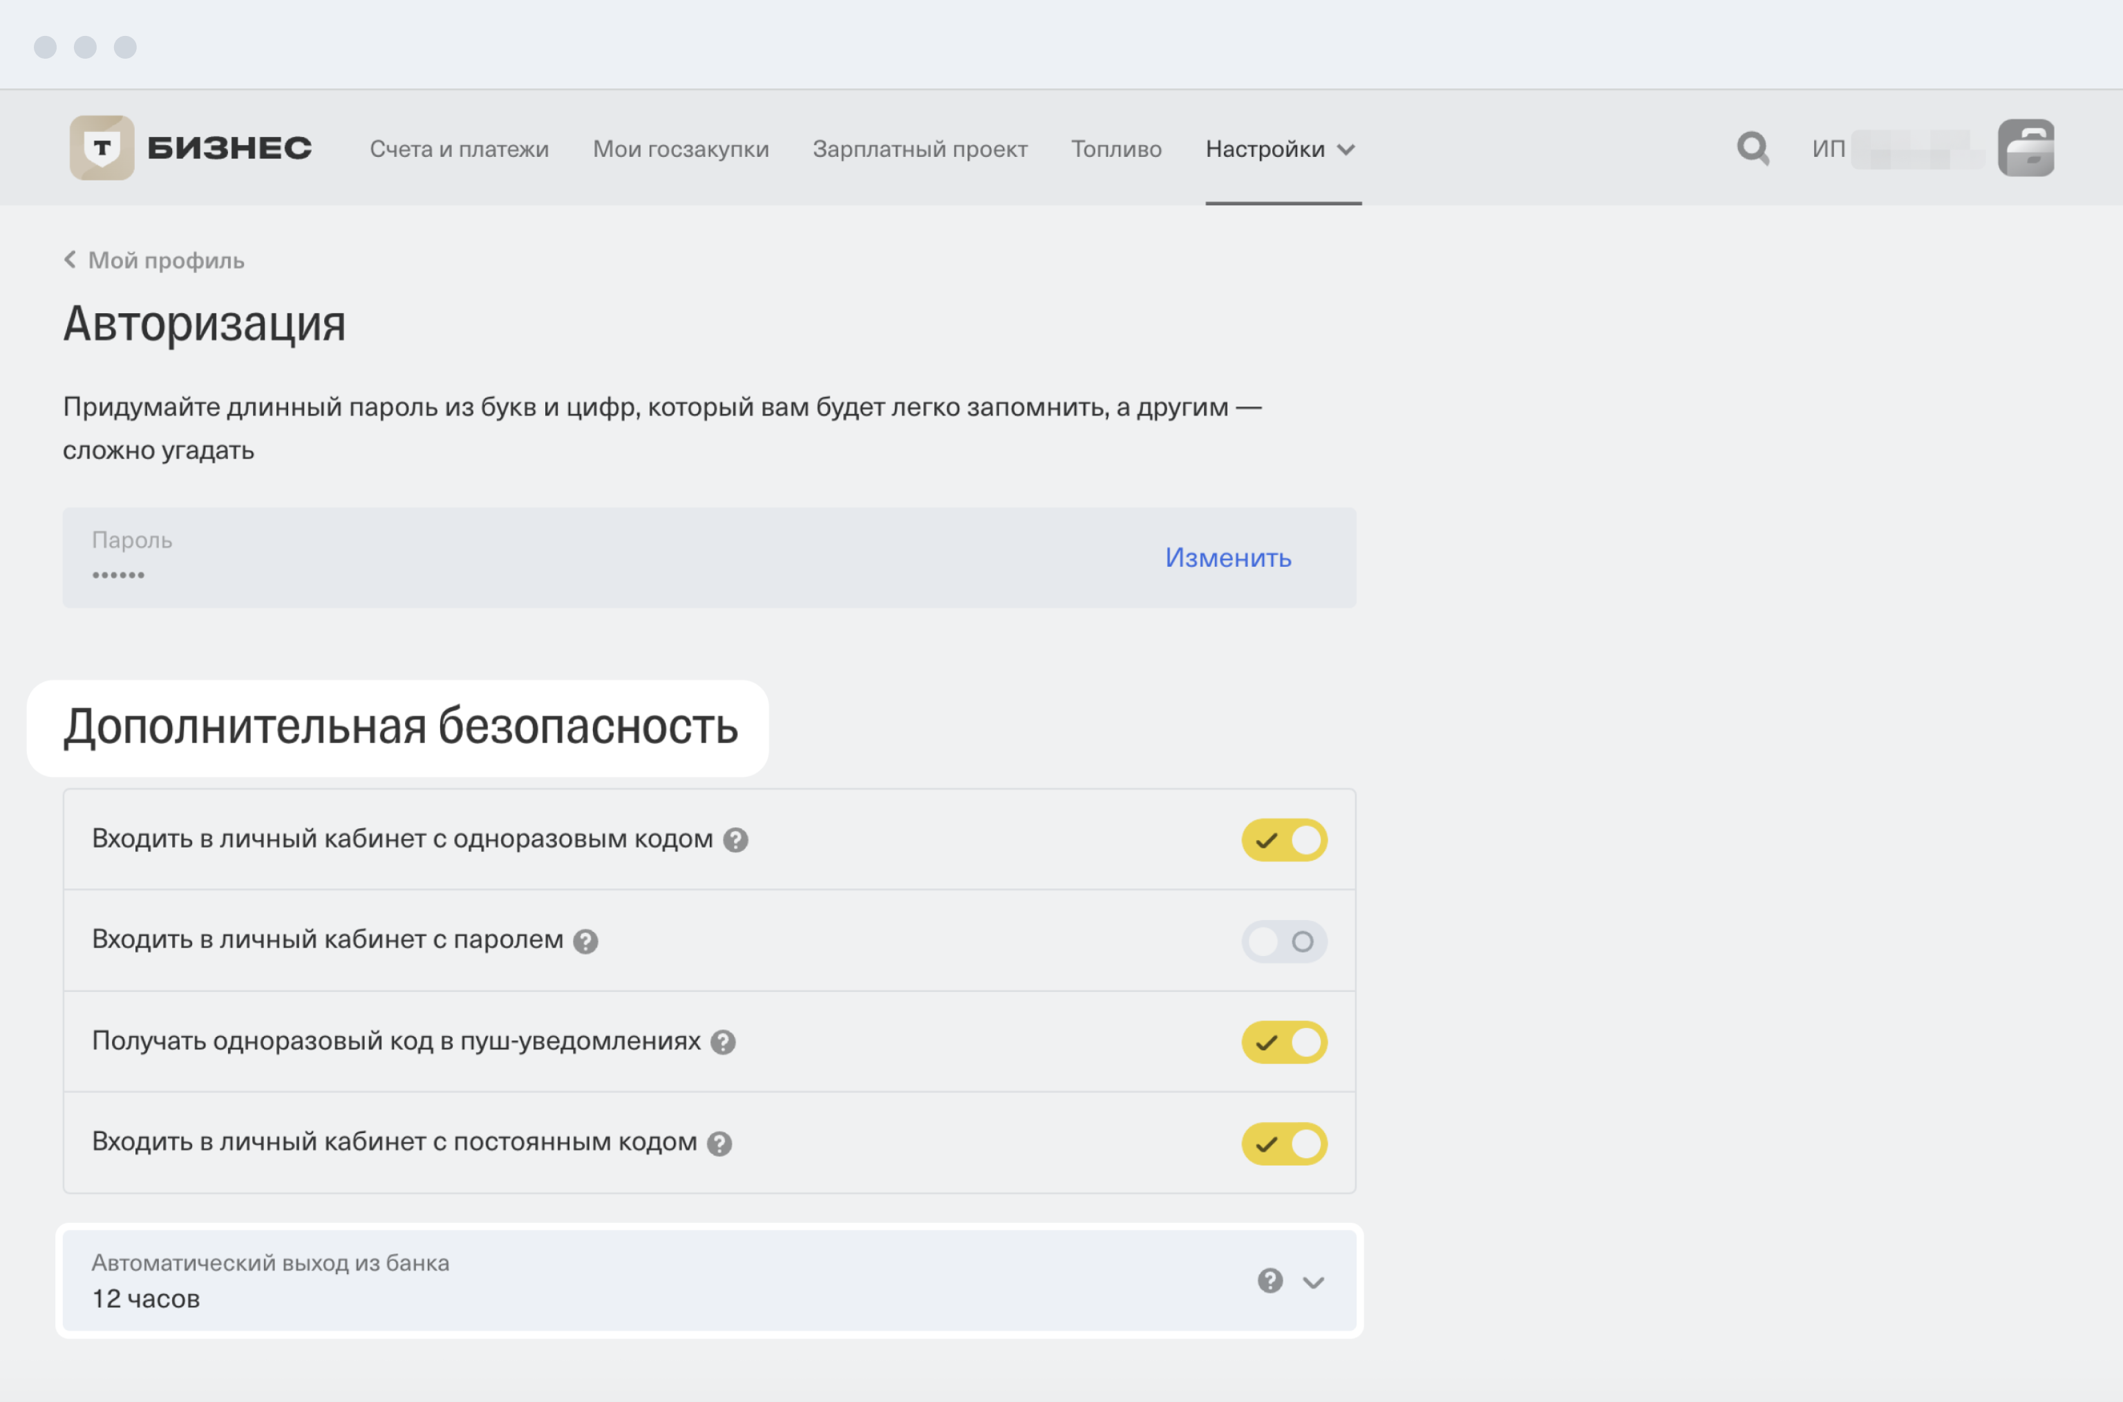The height and width of the screenshot is (1402, 2123).
Task: Click help icon beside permanent code login
Action: click(719, 1143)
